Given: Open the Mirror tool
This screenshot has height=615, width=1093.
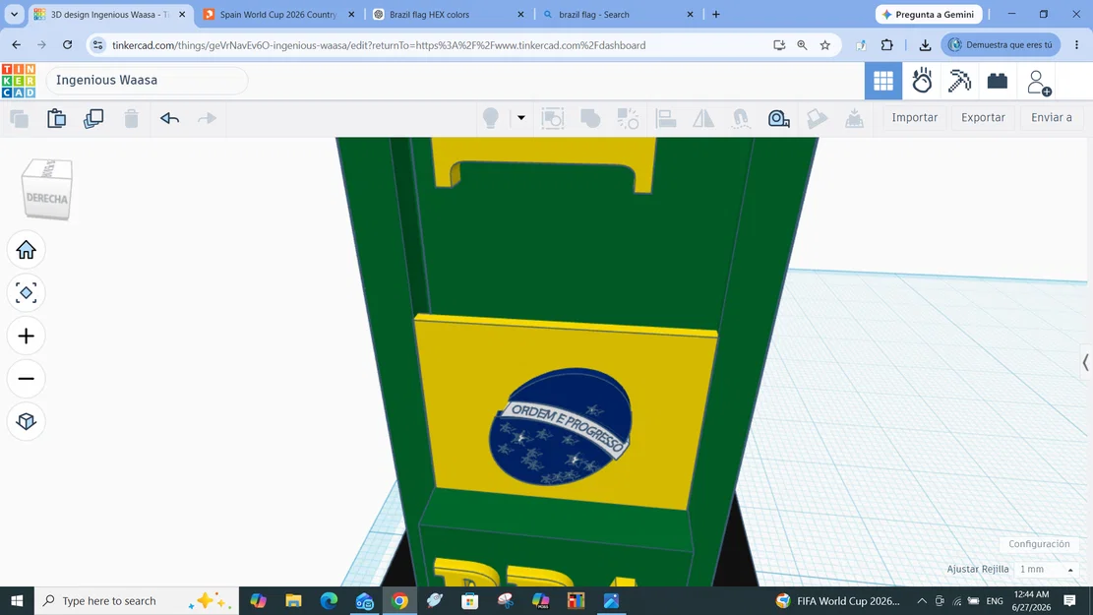Looking at the screenshot, I should point(703,118).
